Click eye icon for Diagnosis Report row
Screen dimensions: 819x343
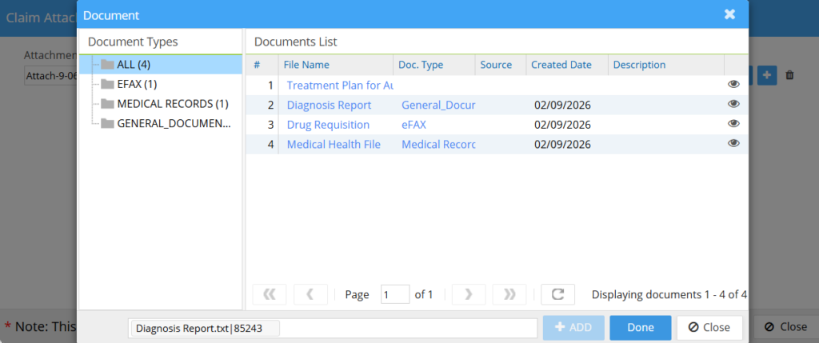point(733,104)
